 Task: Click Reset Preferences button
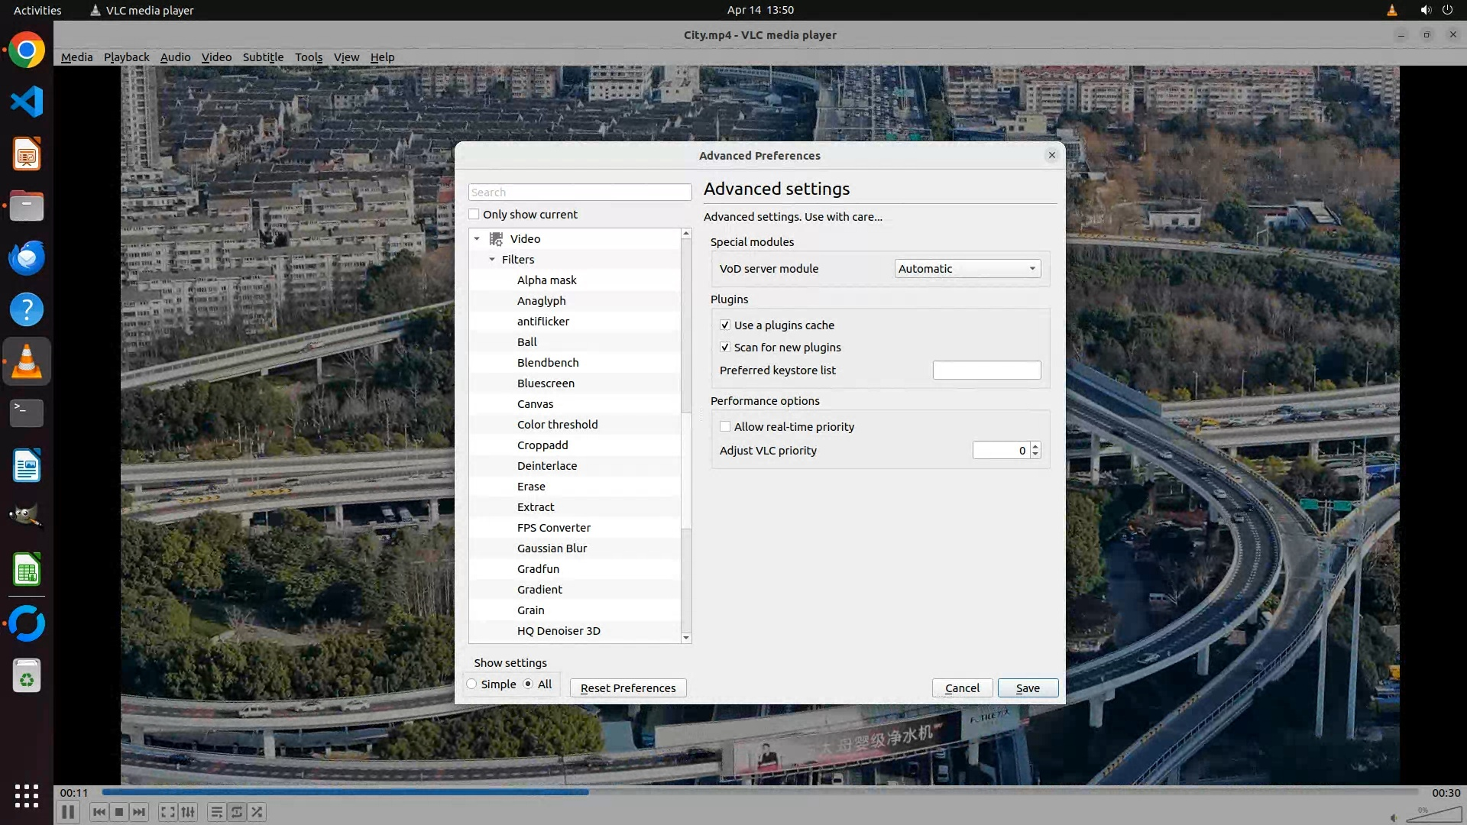click(628, 688)
